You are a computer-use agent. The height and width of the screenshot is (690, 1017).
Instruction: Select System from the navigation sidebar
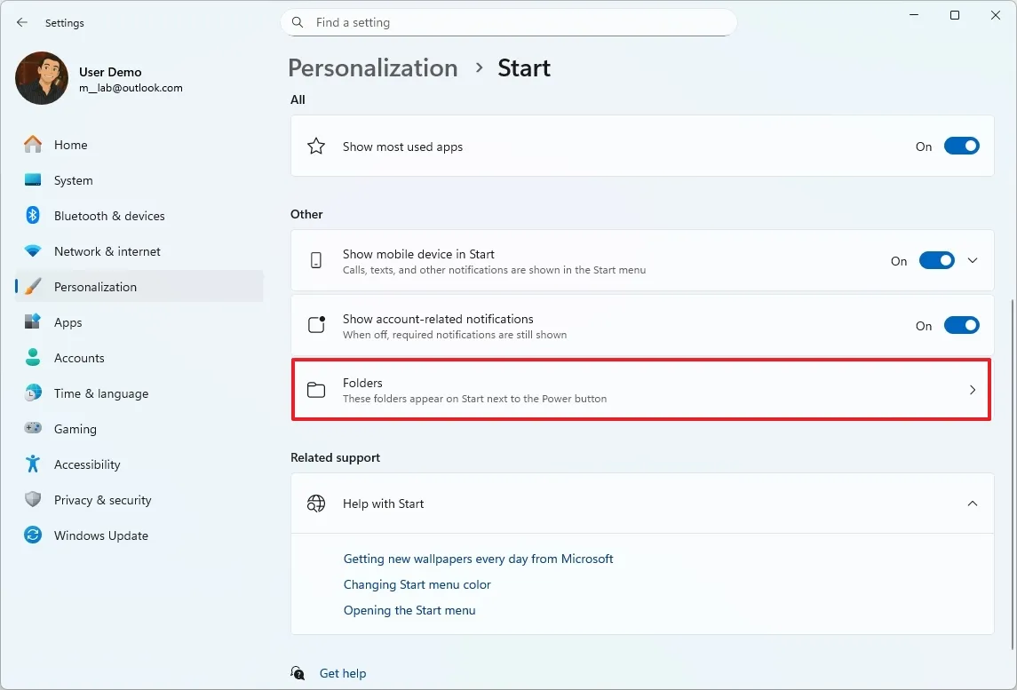(71, 179)
